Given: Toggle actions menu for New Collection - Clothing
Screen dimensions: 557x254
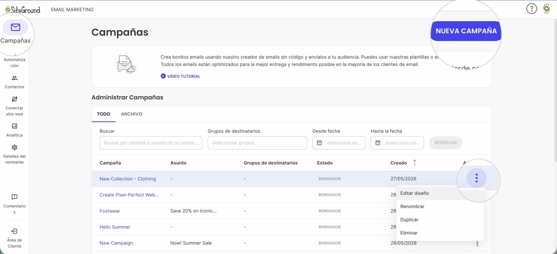Looking at the screenshot, I should point(476,178).
